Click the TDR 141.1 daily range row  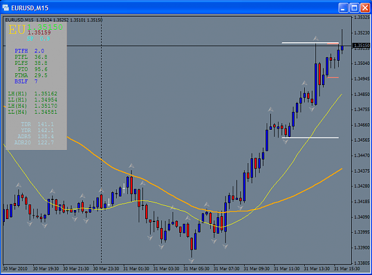tap(37, 124)
